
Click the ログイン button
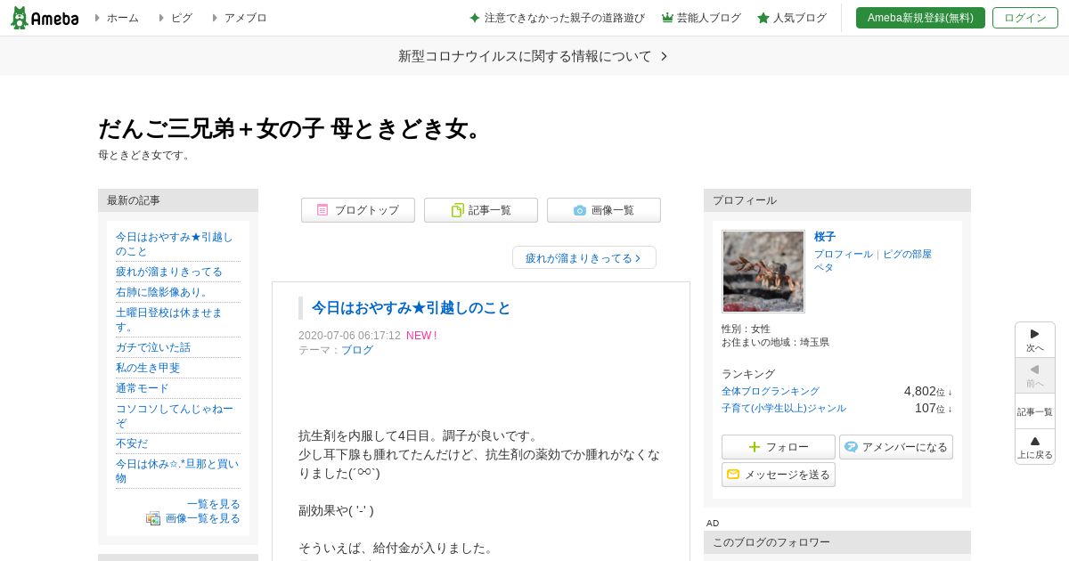pos(1025,18)
